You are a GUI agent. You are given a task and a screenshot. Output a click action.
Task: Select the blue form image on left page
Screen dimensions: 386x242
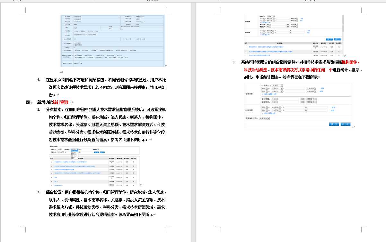tap(113, 41)
